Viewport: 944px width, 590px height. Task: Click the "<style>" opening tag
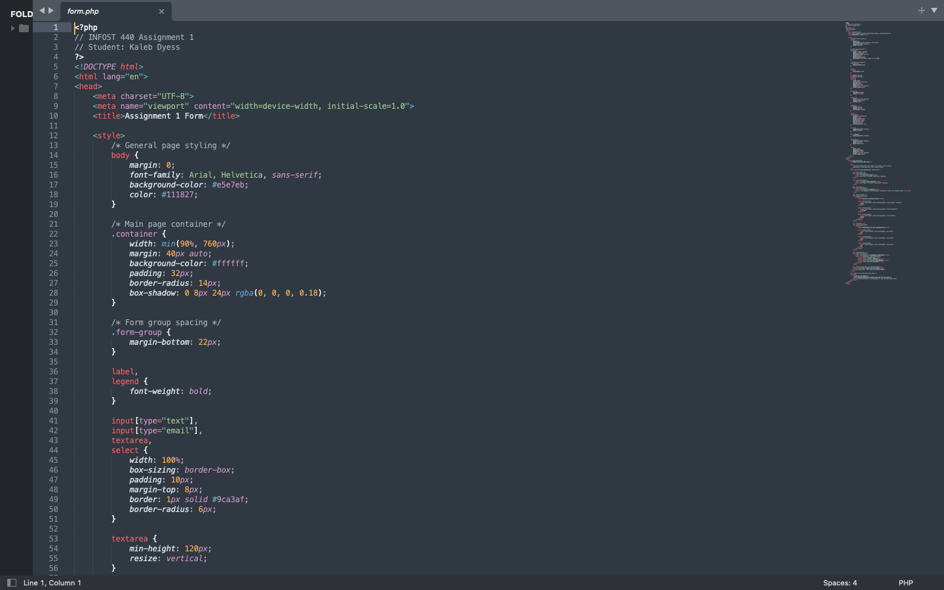(109, 136)
